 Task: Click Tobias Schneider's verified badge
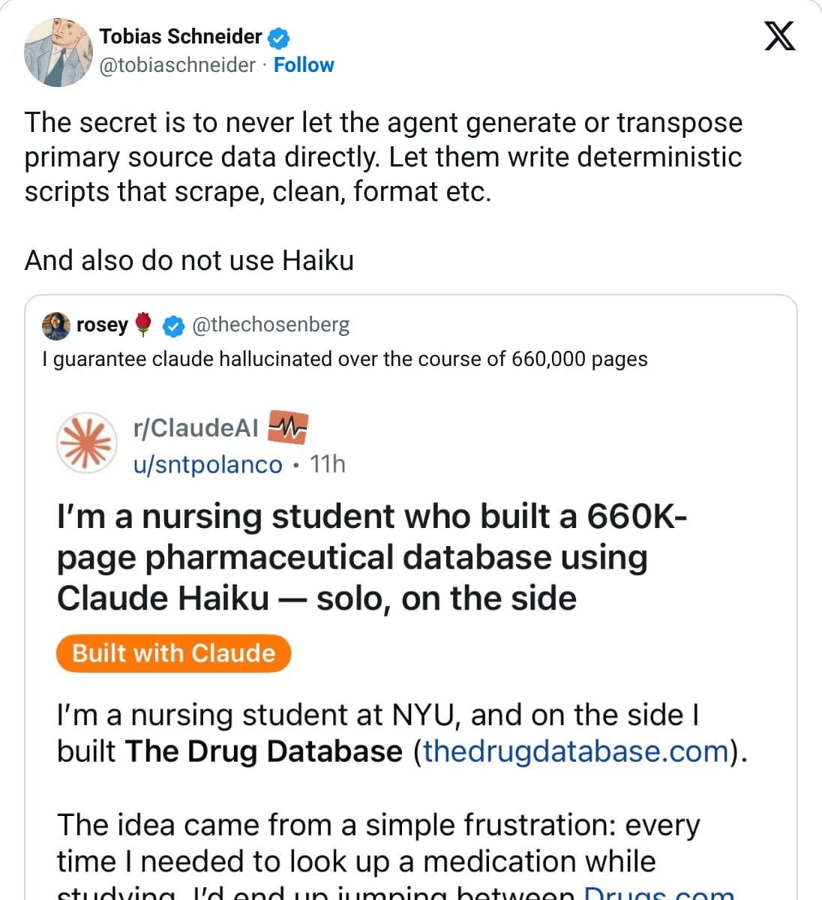(x=279, y=37)
